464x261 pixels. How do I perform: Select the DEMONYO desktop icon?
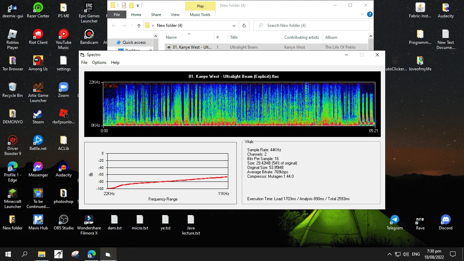coord(13,116)
